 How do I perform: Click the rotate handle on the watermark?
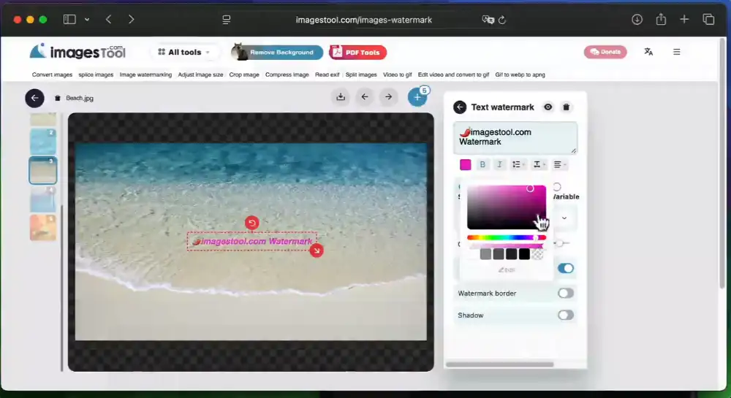pyautogui.click(x=251, y=223)
